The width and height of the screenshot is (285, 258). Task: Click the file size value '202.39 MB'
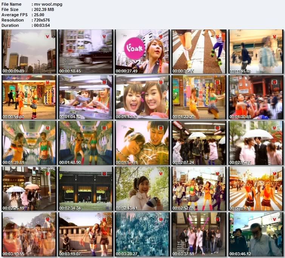(x=44, y=9)
